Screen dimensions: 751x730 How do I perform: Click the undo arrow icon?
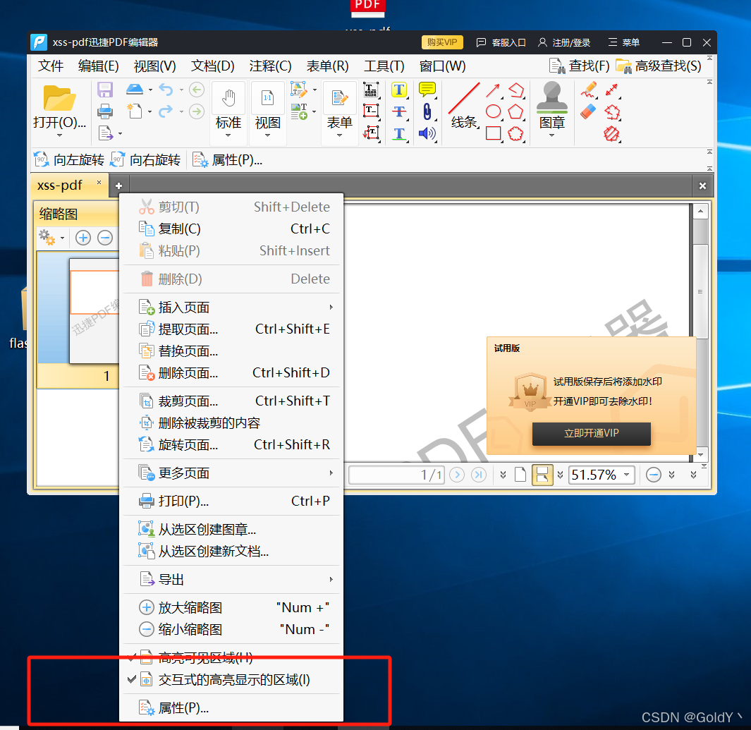[166, 90]
